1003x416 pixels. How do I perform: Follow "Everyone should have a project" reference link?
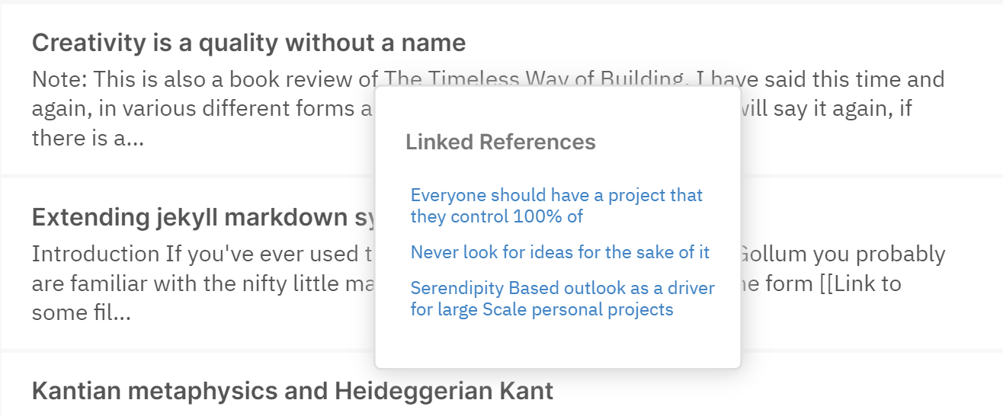[x=556, y=206]
